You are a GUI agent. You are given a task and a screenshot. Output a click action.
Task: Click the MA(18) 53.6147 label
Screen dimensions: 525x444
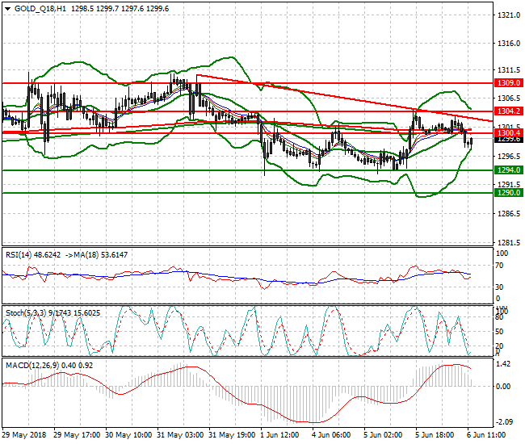101,255
